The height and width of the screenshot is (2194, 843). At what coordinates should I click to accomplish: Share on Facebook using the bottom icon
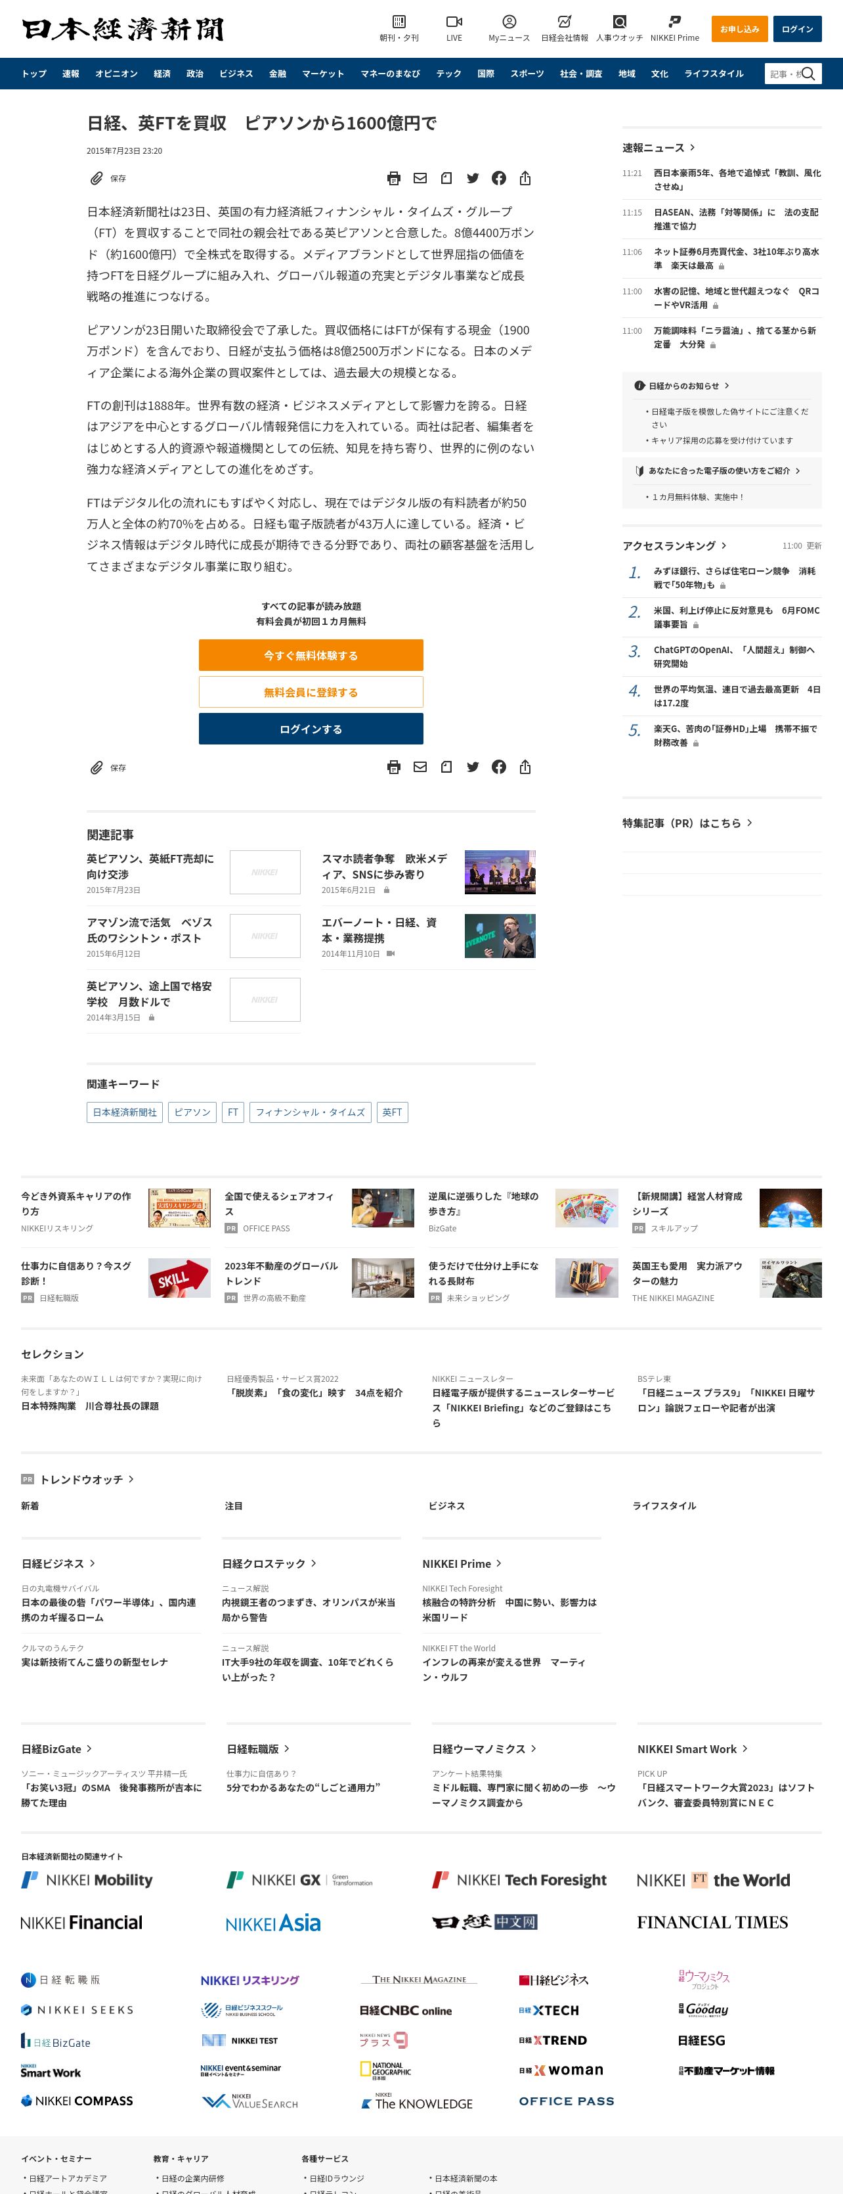pos(500,767)
